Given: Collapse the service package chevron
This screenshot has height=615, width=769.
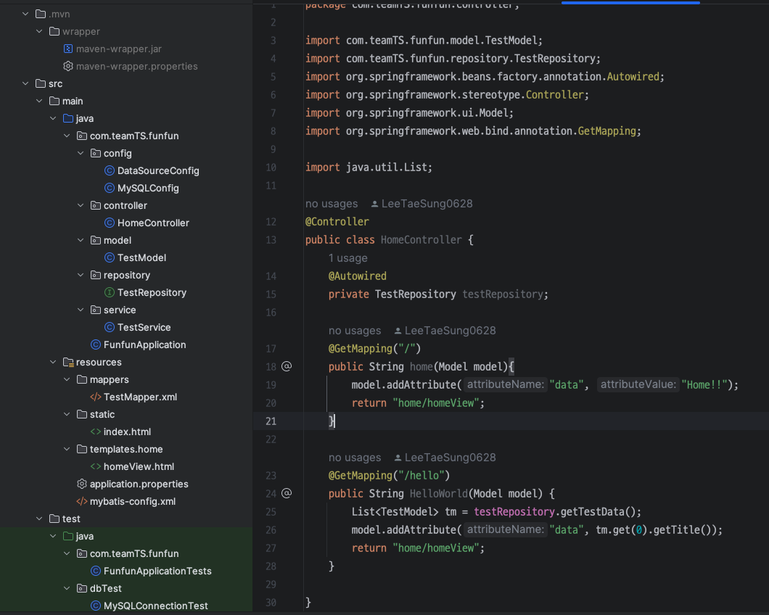Looking at the screenshot, I should [x=81, y=310].
